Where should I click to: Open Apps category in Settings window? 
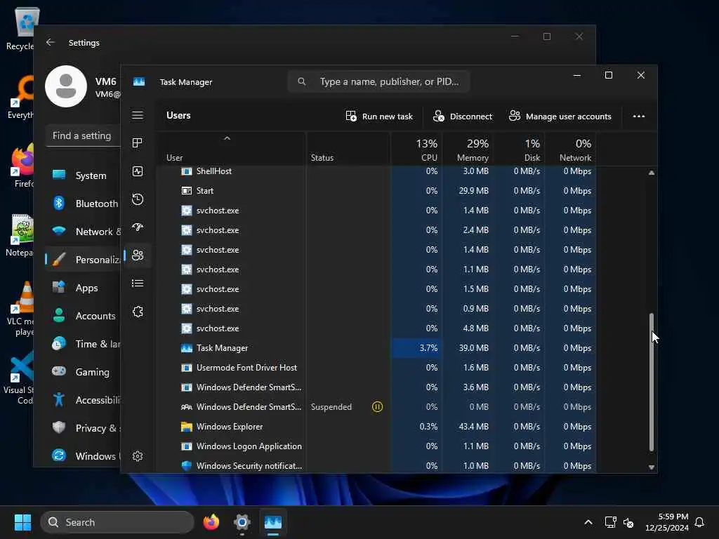coord(84,288)
